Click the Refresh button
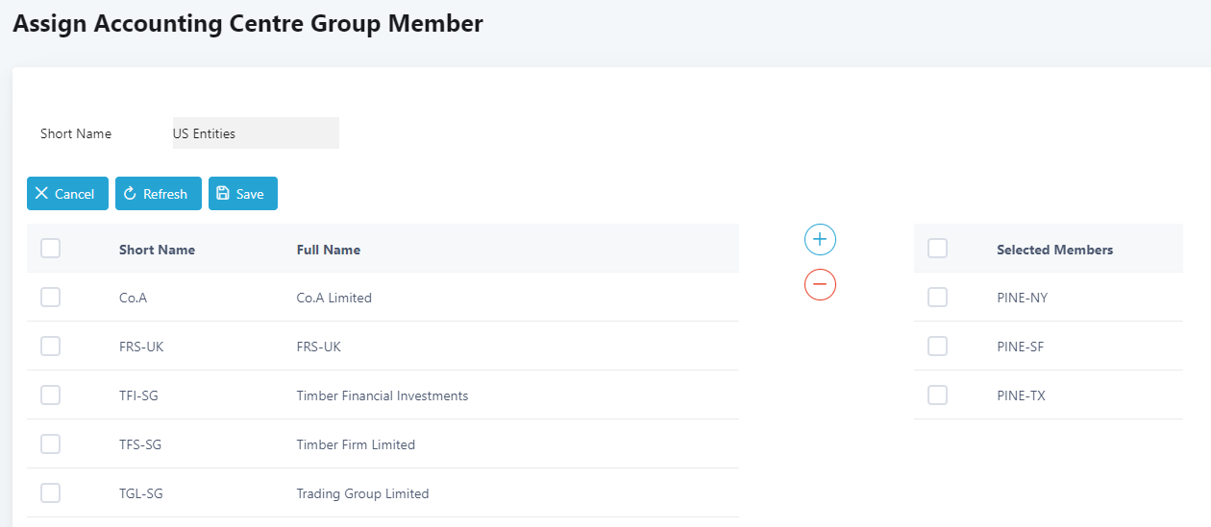This screenshot has height=527, width=1211. pos(158,194)
